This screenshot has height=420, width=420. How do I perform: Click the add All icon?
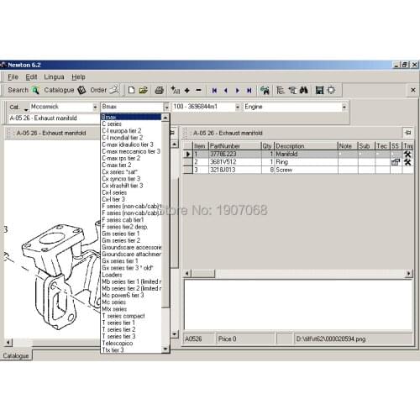pyautogui.click(x=176, y=90)
